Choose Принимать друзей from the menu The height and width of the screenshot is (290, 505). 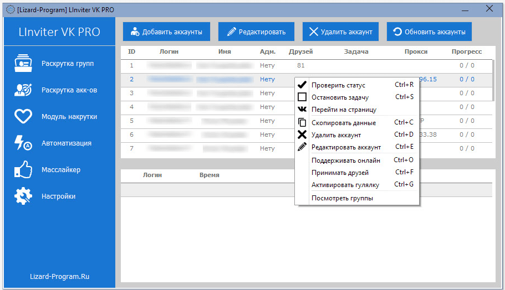(340, 173)
